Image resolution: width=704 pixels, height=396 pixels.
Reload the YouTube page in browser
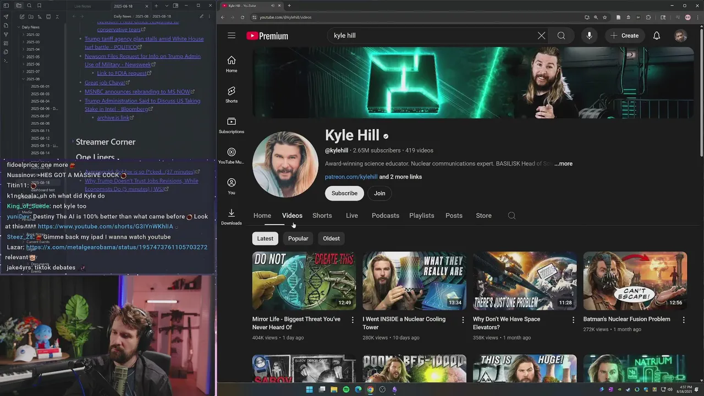(x=243, y=17)
